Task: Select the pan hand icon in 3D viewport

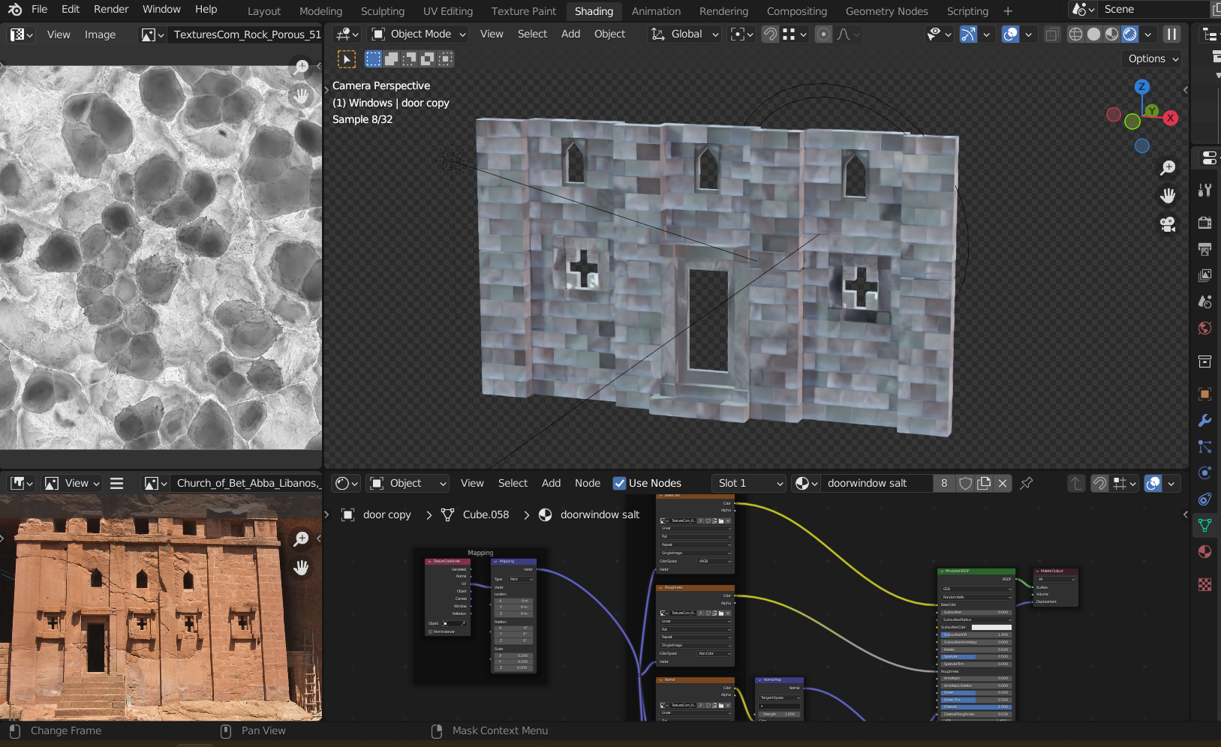Action: [x=1168, y=196]
